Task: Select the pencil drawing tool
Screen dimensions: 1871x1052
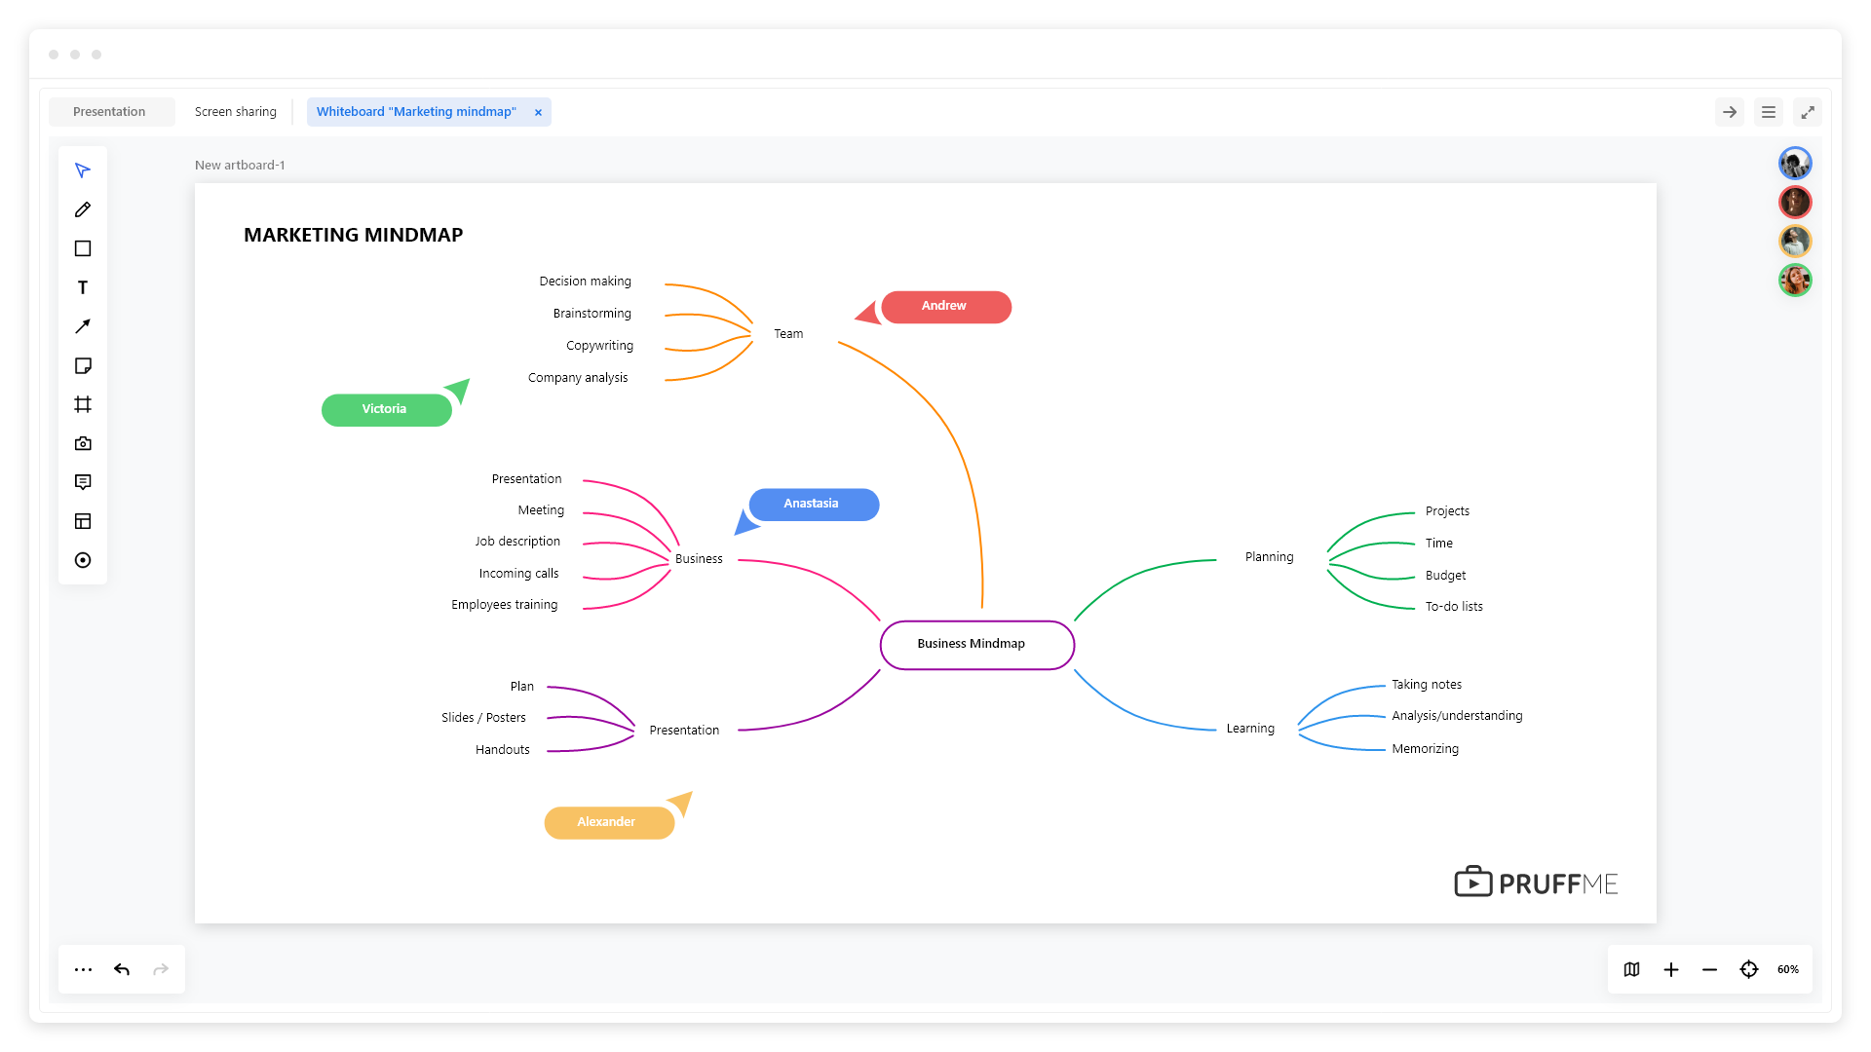Action: tap(83, 209)
